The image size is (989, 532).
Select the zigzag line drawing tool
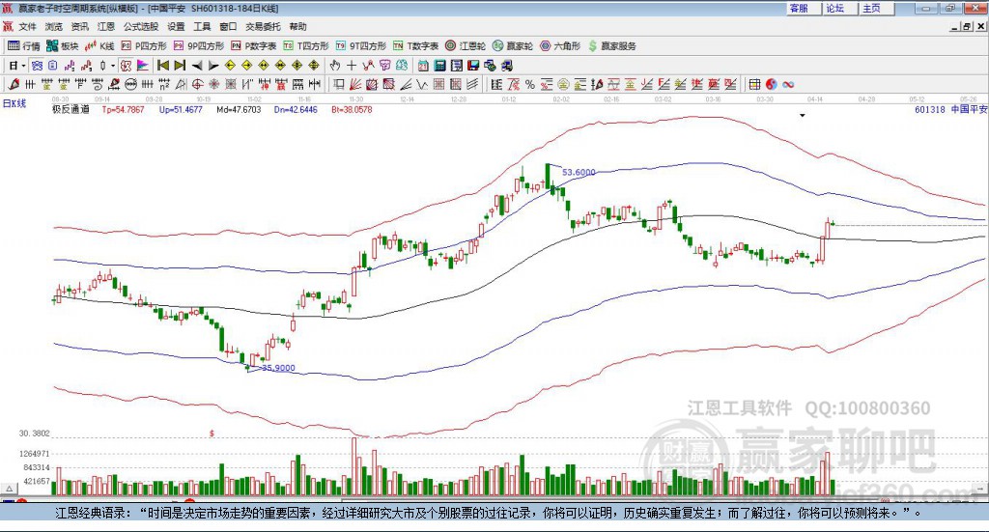[x=422, y=84]
